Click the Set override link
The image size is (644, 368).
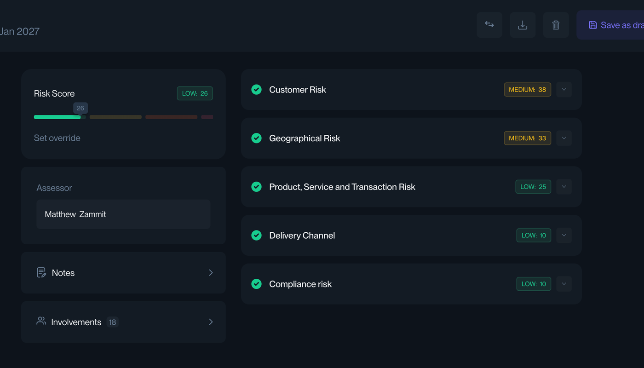coord(57,138)
